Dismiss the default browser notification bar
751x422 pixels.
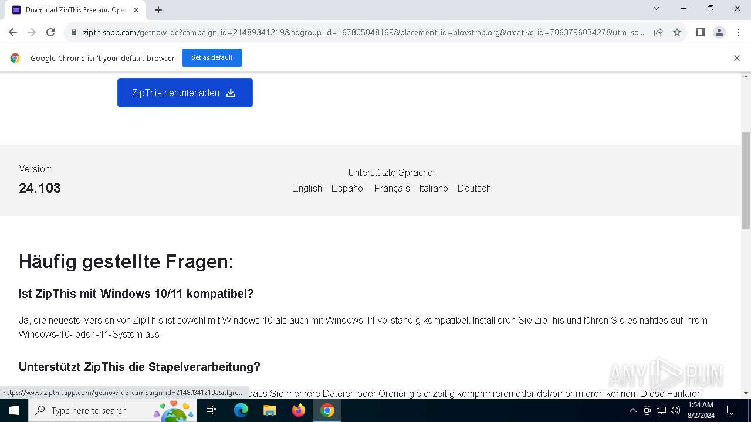pos(736,58)
